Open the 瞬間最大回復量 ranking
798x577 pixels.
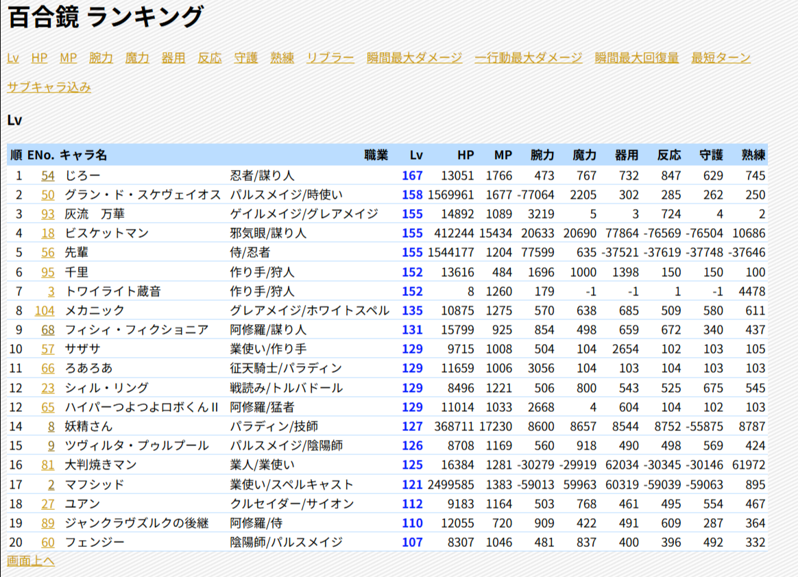click(637, 58)
